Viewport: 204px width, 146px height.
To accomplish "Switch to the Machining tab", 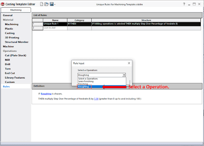I will click(16, 10).
